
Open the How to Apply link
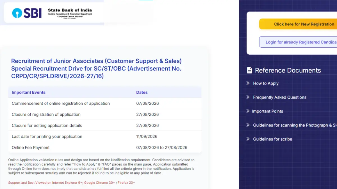point(266,83)
